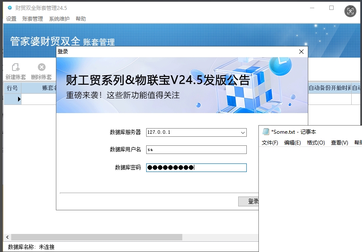Click the screenshot capture icon at top right

350,11
